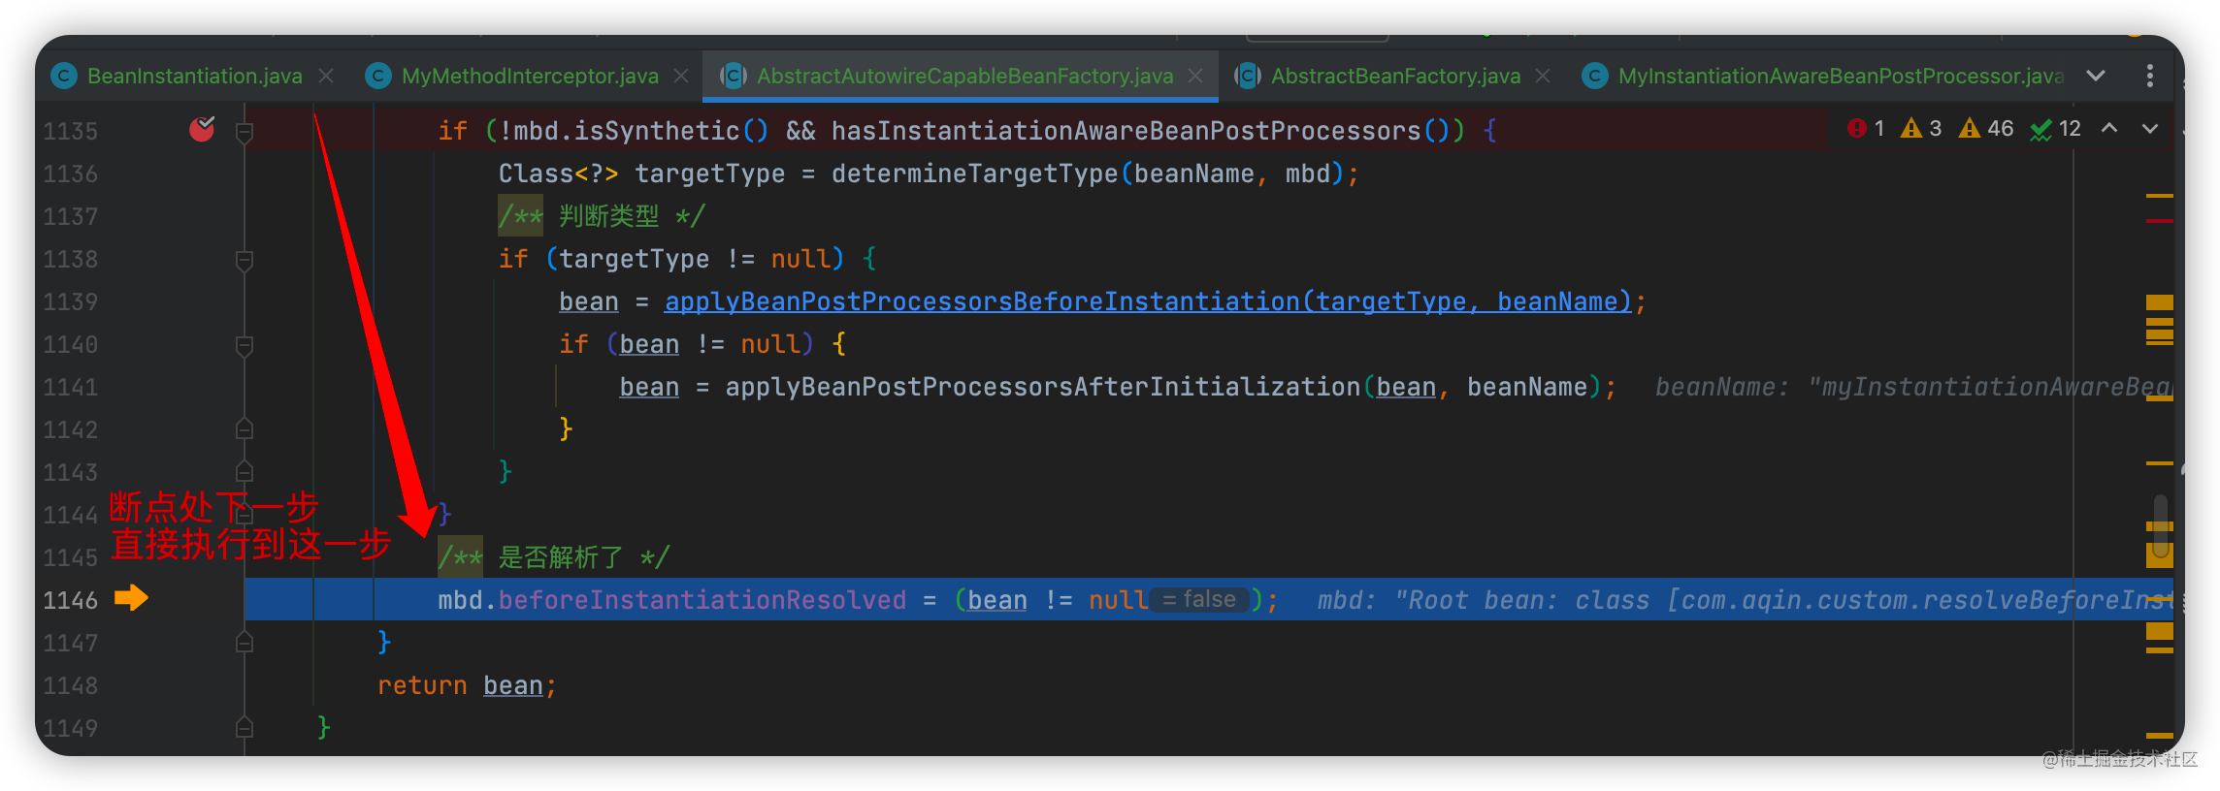Close the MyMethodInterceptor.java tab
This screenshot has height=791, width=2220.
681,76
